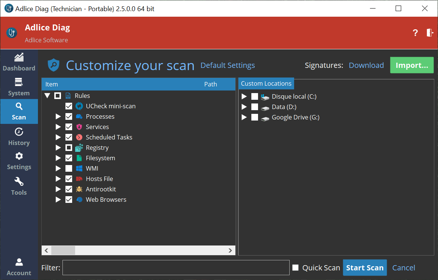Screen dimensions: 438x280
Task: Click the exit door icon in header
Action: (x=429, y=33)
